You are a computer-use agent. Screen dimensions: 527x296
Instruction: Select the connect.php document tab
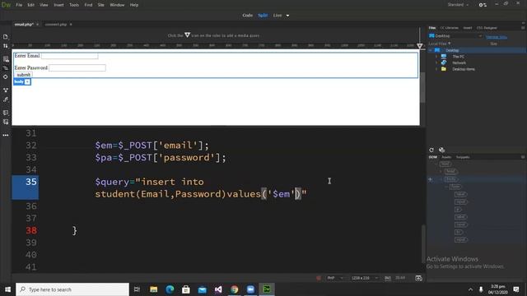pyautogui.click(x=56, y=25)
